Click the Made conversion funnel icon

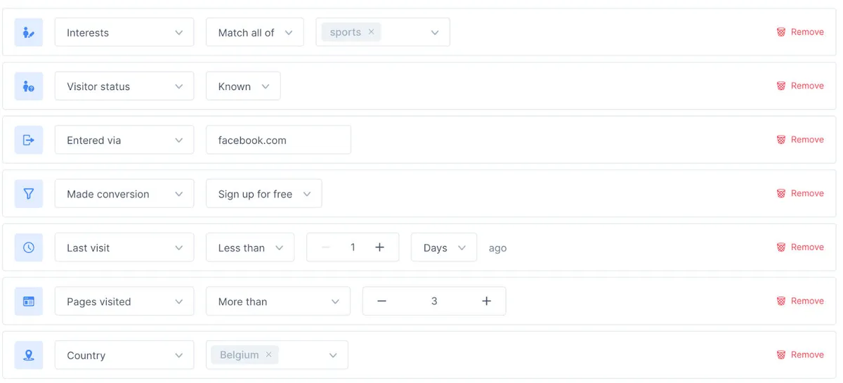pyautogui.click(x=29, y=194)
